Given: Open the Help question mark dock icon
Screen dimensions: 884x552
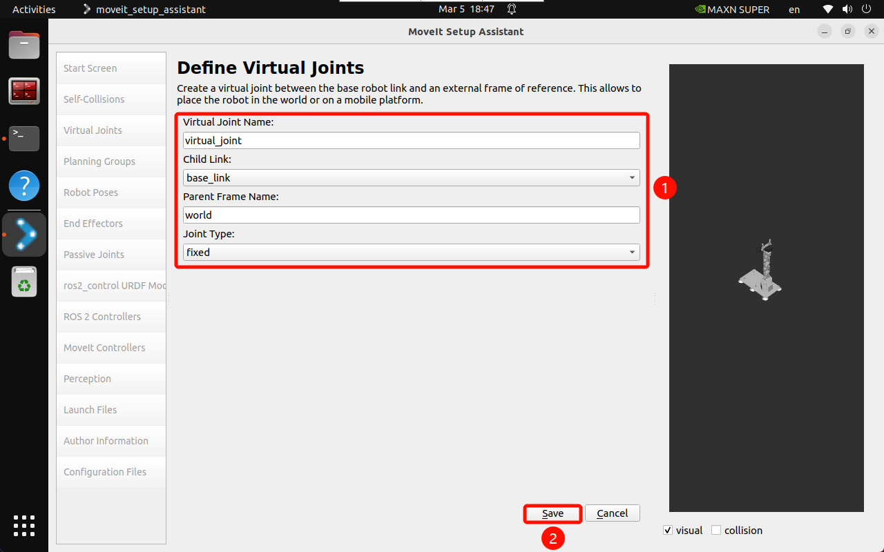Looking at the screenshot, I should click(24, 186).
